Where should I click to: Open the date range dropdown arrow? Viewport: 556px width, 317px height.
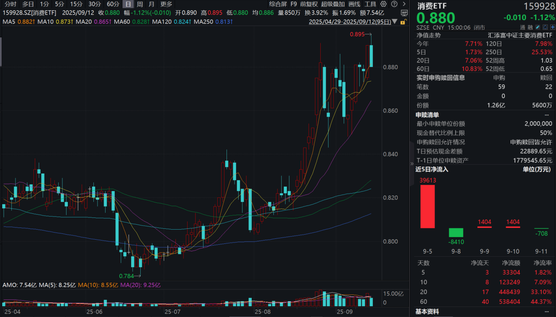click(x=394, y=21)
